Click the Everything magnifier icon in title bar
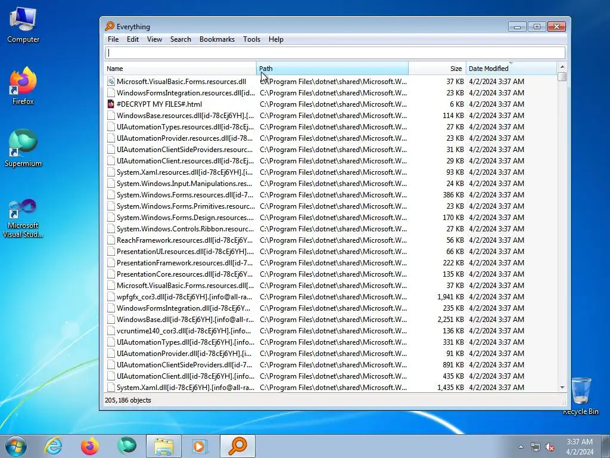610x458 pixels. pyautogui.click(x=110, y=26)
